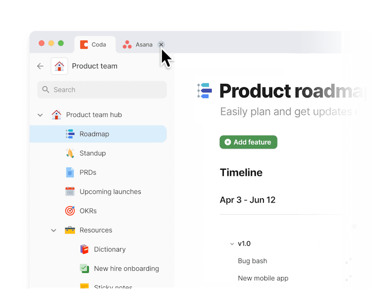Screen dimensions: 374x289
Task: Switch to the Asana tab
Action: point(138,45)
